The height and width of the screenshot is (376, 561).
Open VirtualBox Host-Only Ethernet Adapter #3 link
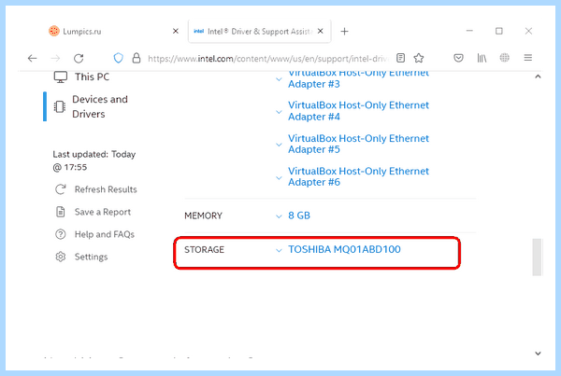point(358,78)
